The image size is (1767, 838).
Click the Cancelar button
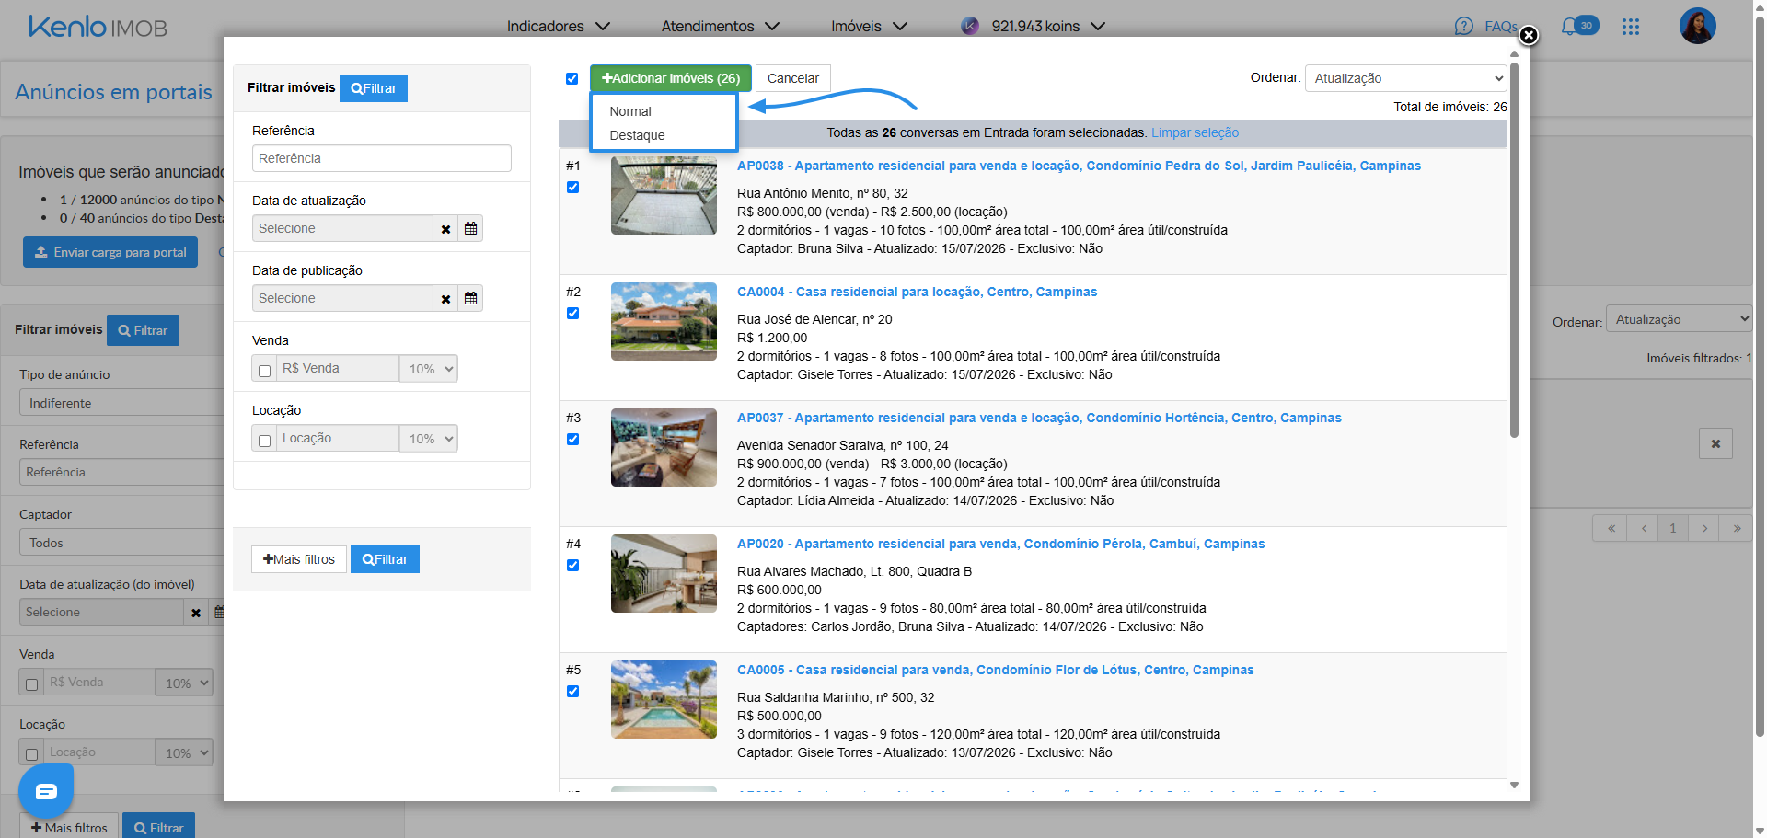click(x=793, y=78)
